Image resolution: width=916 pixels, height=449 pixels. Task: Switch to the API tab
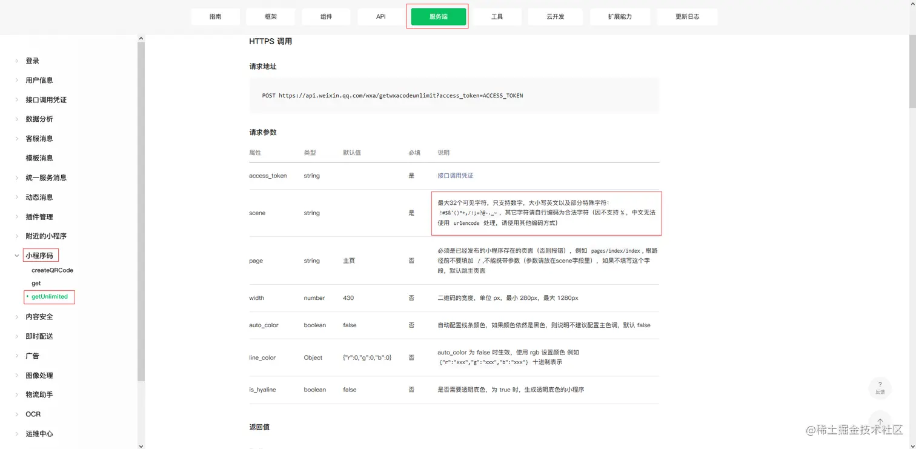coord(381,17)
